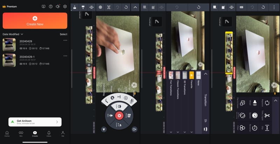Open the Get Anitoon banner
The image size is (280, 144).
click(35, 122)
